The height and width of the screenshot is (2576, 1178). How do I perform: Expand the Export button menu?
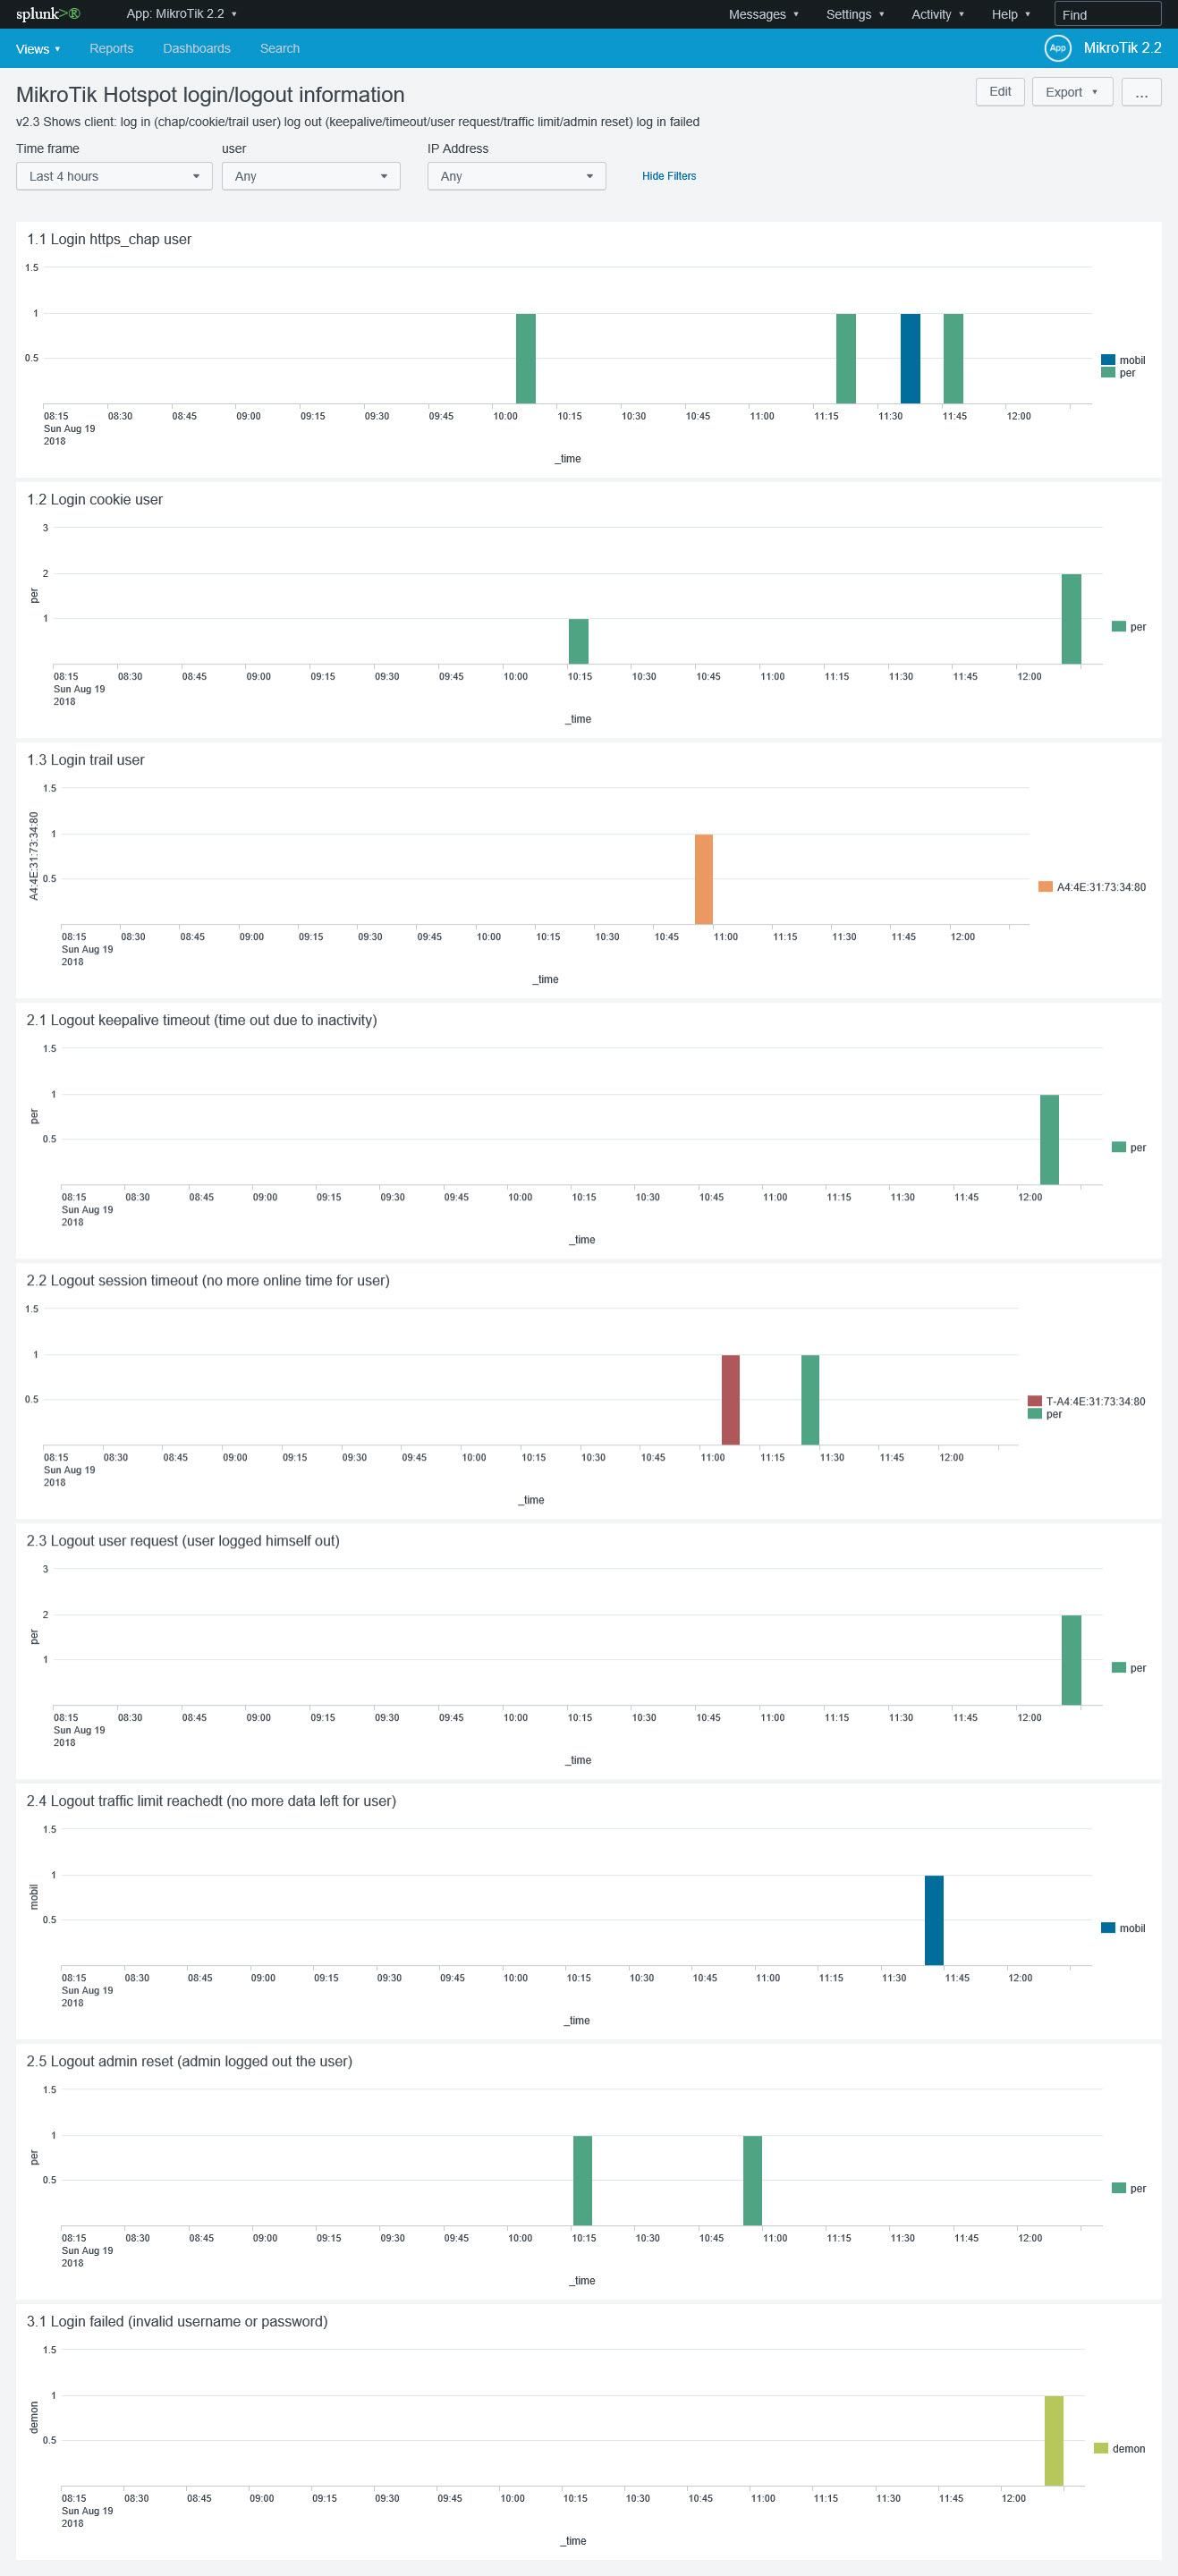click(1071, 92)
